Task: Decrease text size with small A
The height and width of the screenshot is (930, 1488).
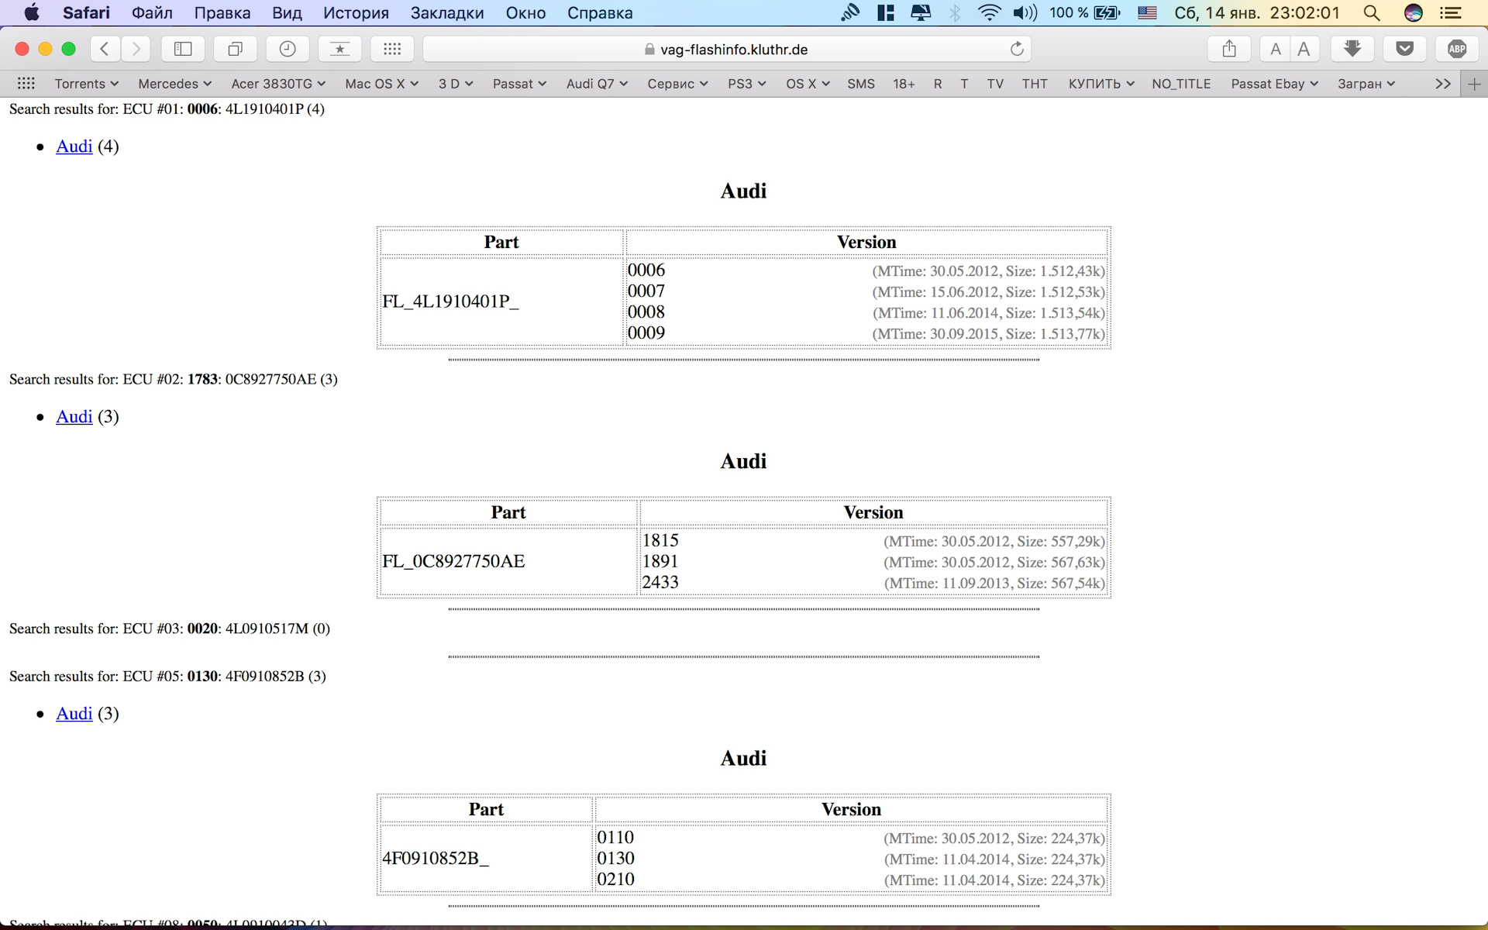Action: [x=1275, y=49]
